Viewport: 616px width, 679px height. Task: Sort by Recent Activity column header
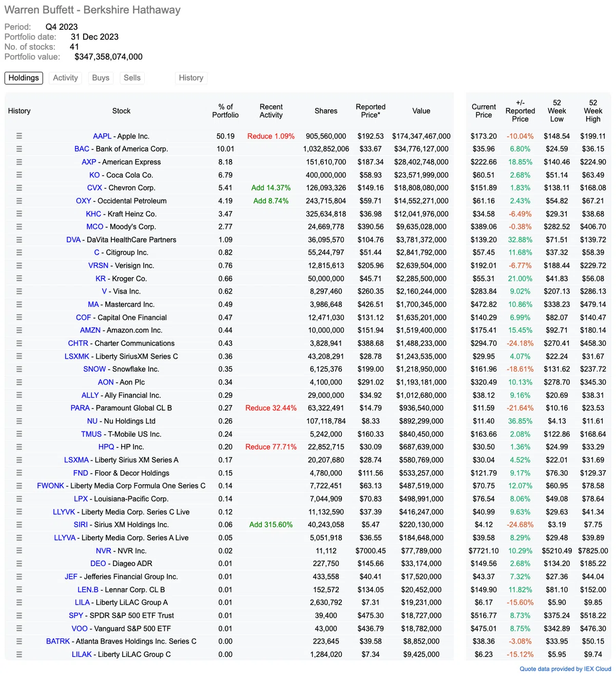click(271, 111)
